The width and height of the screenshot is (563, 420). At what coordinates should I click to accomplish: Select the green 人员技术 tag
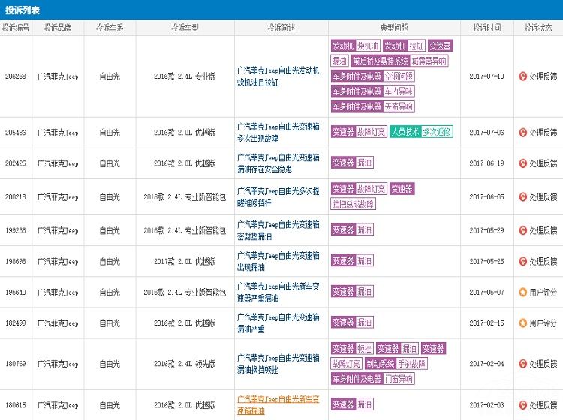[405, 132]
